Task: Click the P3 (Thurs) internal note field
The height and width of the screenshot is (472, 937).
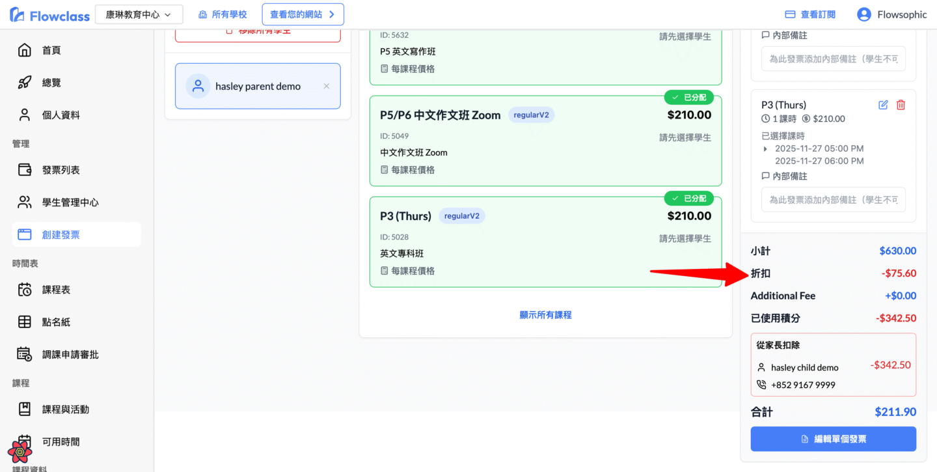Action: click(833, 200)
